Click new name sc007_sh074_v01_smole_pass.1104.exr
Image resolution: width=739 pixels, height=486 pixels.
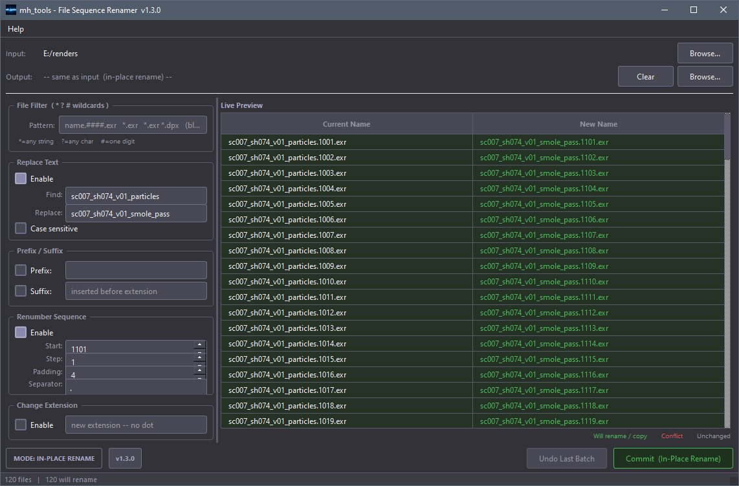click(x=598, y=189)
